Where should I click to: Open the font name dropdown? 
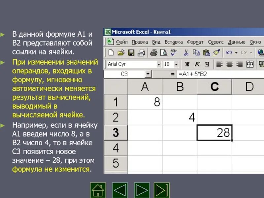(159, 64)
